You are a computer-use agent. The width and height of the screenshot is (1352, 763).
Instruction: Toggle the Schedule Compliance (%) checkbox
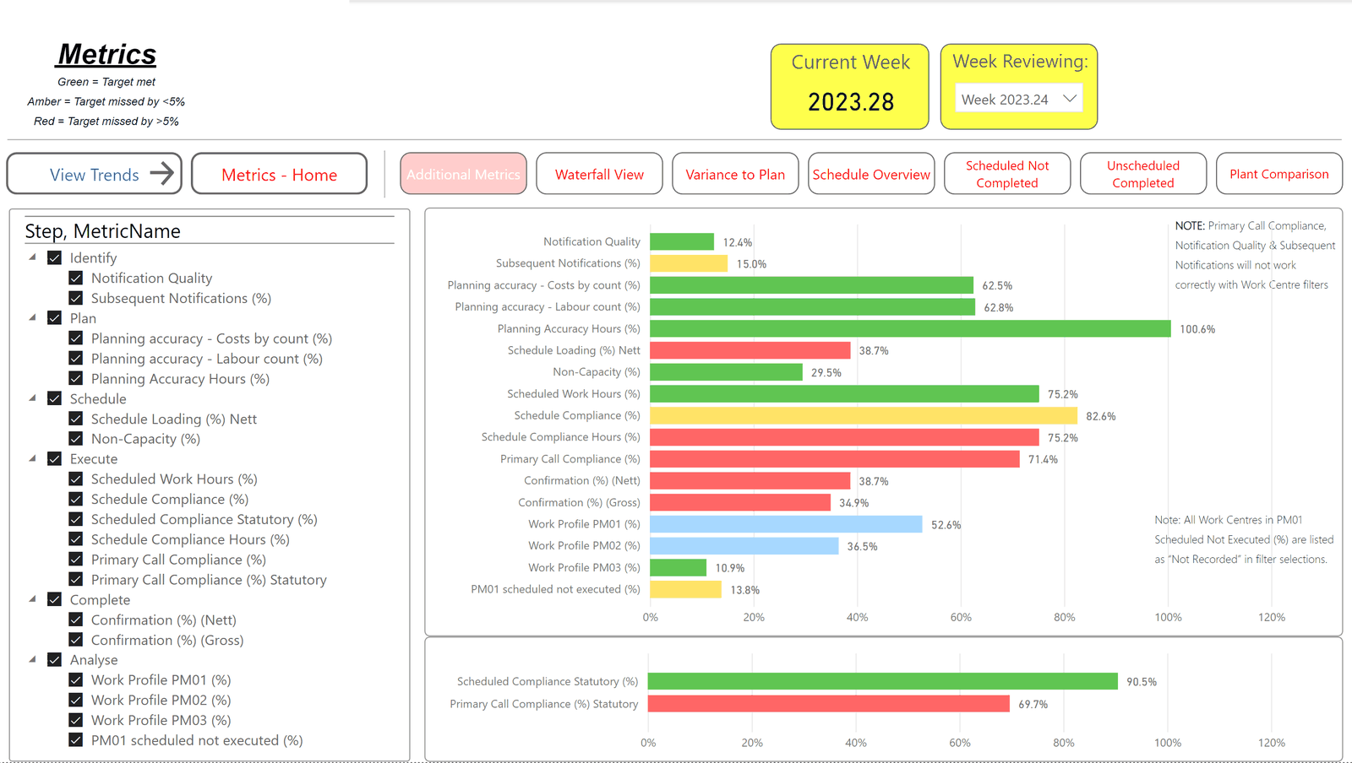[76, 499]
